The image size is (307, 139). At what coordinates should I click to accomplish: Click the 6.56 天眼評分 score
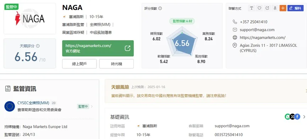(26, 57)
